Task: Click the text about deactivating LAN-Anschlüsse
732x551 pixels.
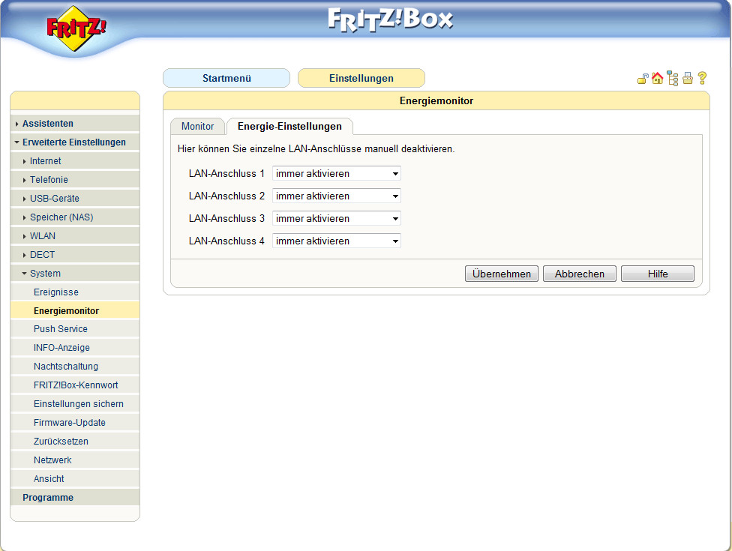Action: (x=316, y=149)
